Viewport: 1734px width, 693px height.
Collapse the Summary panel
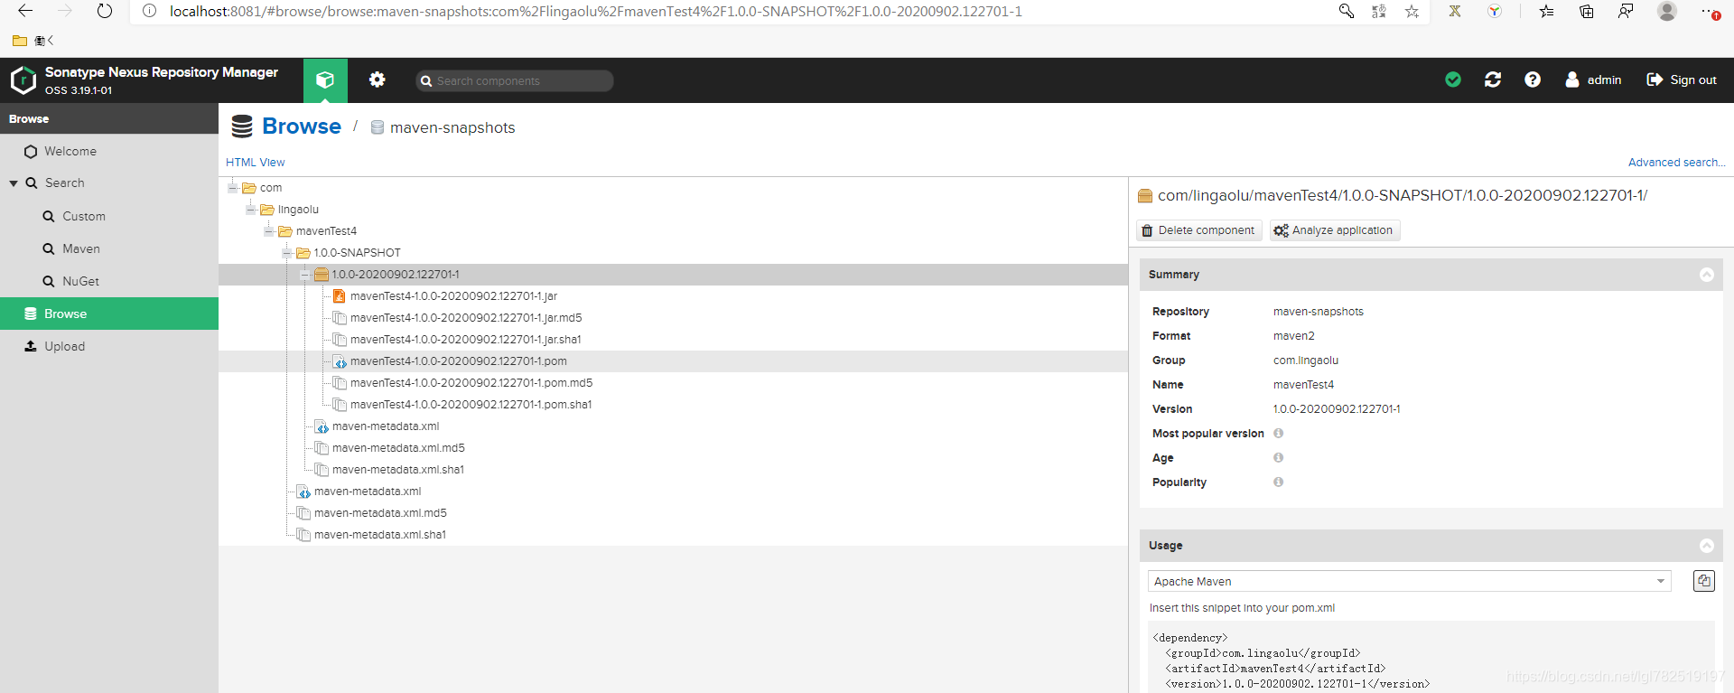pyautogui.click(x=1706, y=275)
